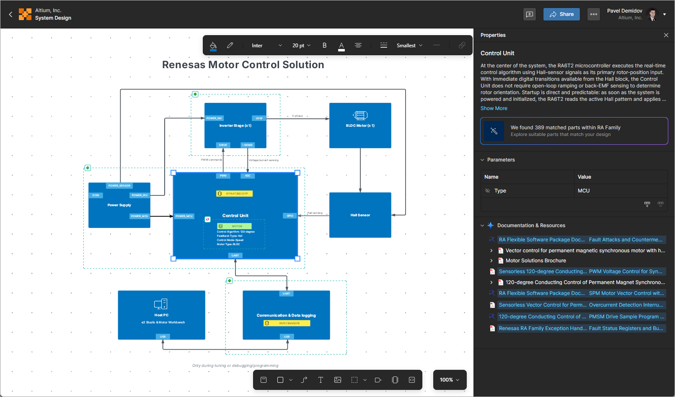Open the SPM Motor Vector Control link

pos(626,293)
